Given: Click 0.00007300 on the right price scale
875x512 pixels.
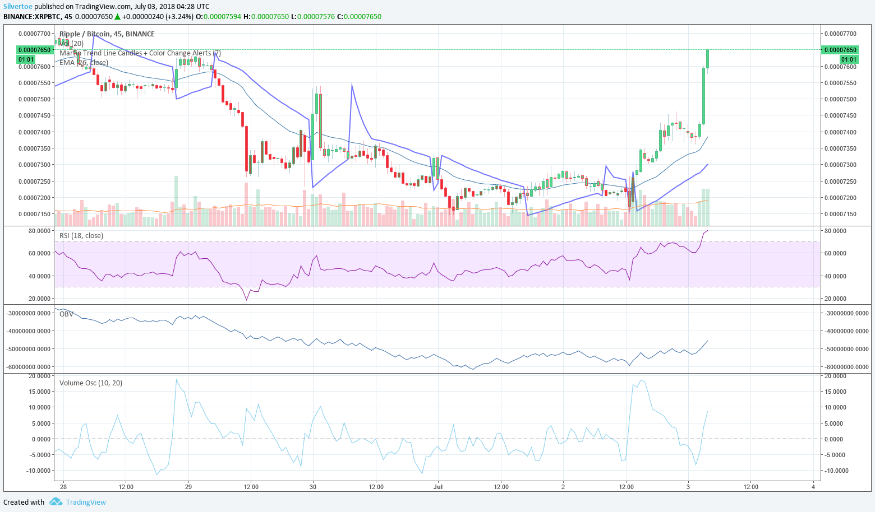Looking at the screenshot, I should click(840, 165).
